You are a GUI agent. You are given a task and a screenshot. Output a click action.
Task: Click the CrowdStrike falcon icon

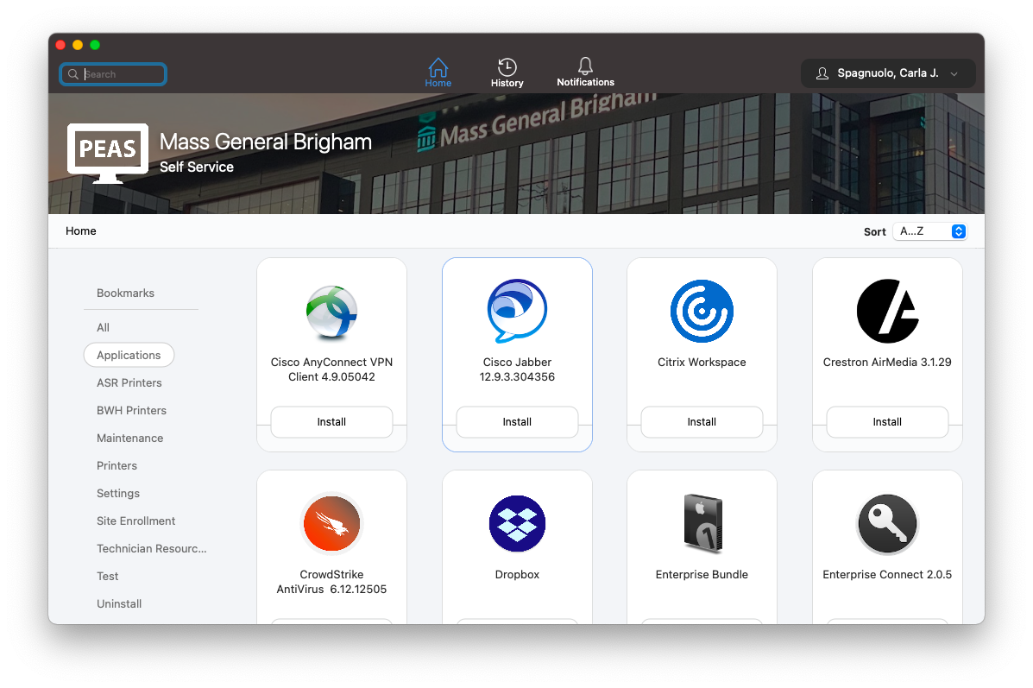point(331,524)
